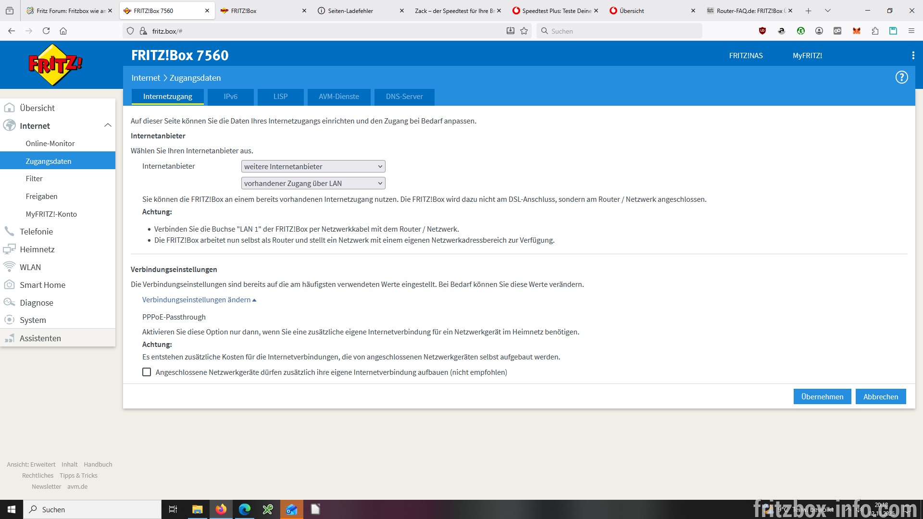The image size is (923, 519).
Task: Click the site security shield icon
Action: pyautogui.click(x=130, y=31)
